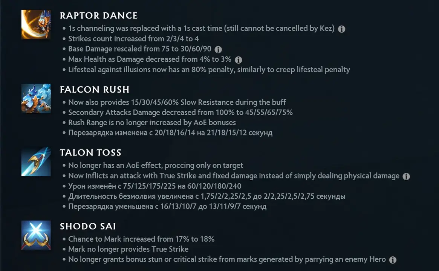The width and height of the screenshot is (439, 271).
Task: Select the FALCON RUSH heading
Action: point(95,90)
